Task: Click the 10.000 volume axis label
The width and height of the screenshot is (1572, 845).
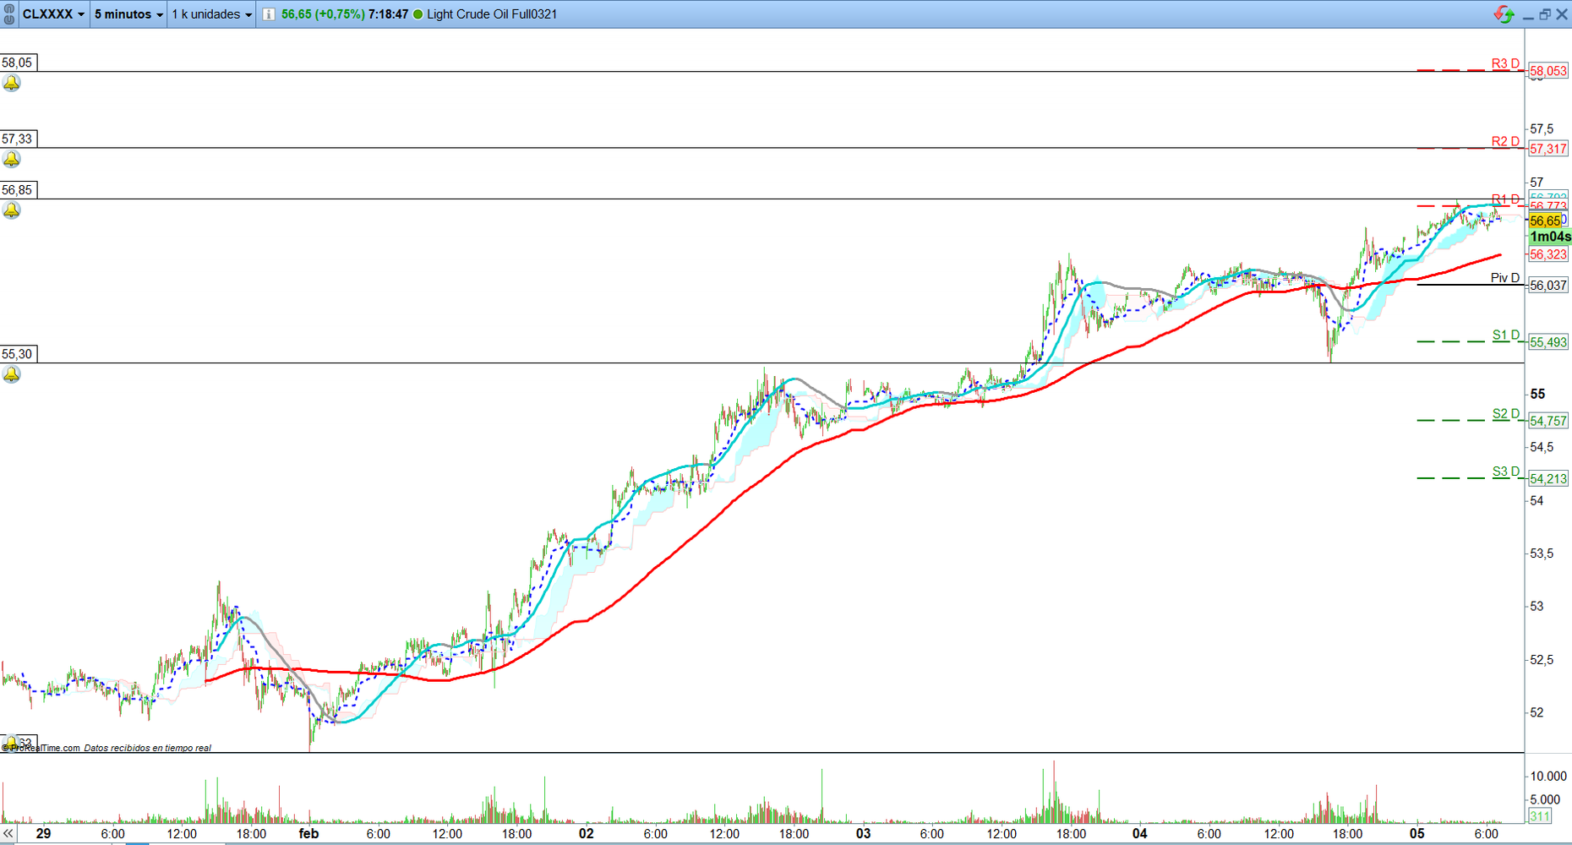Action: pyautogui.click(x=1548, y=776)
